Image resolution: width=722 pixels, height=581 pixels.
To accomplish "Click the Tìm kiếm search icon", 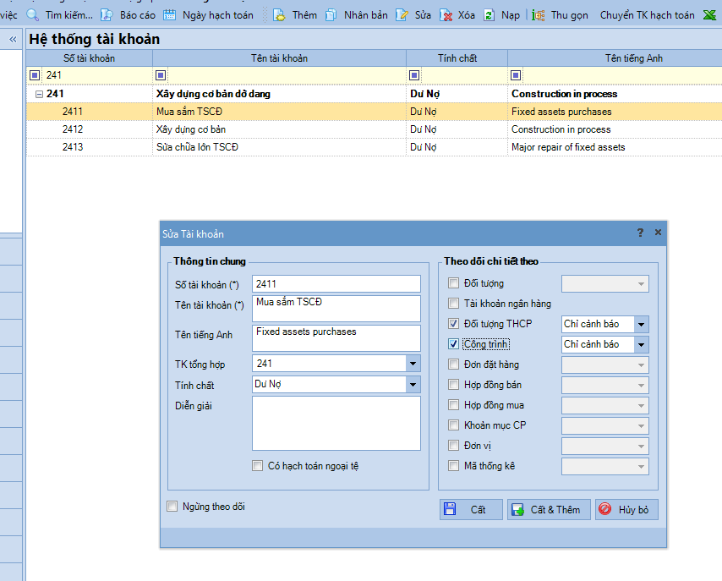I will pyautogui.click(x=33, y=15).
